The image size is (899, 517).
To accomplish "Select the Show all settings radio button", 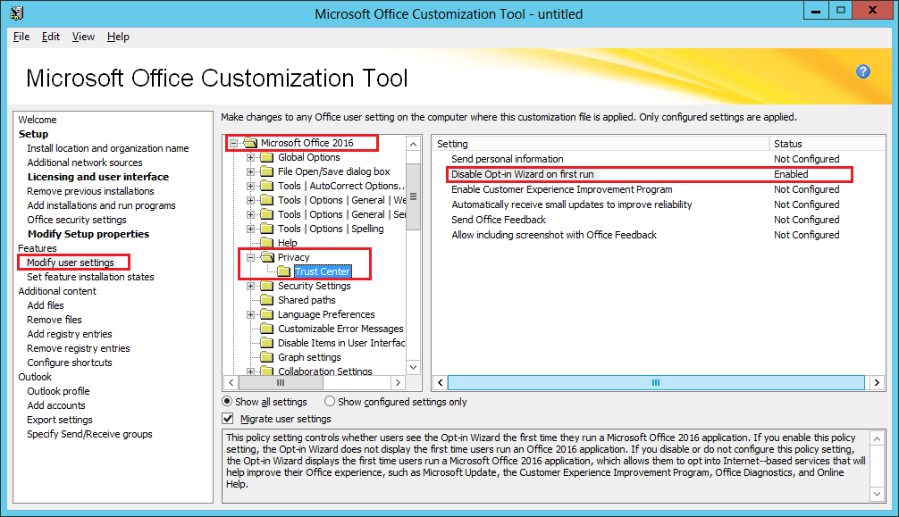I will (228, 402).
